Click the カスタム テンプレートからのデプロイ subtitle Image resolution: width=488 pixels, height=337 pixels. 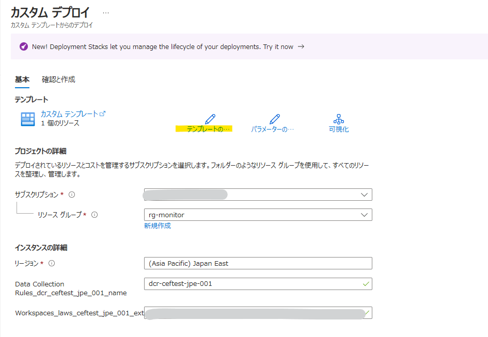click(x=52, y=25)
